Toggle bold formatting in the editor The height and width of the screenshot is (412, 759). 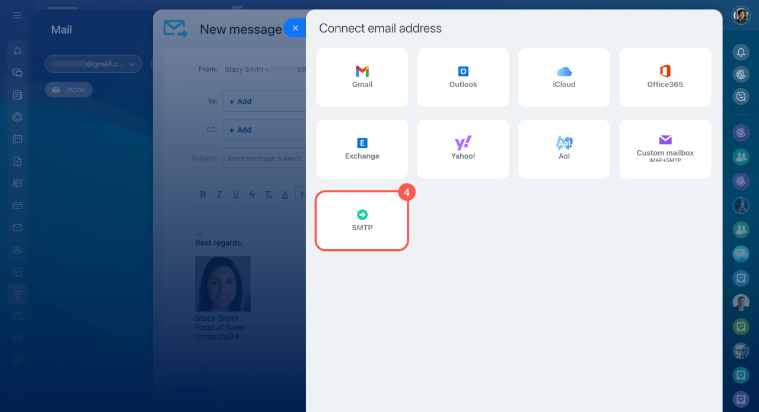click(x=203, y=195)
